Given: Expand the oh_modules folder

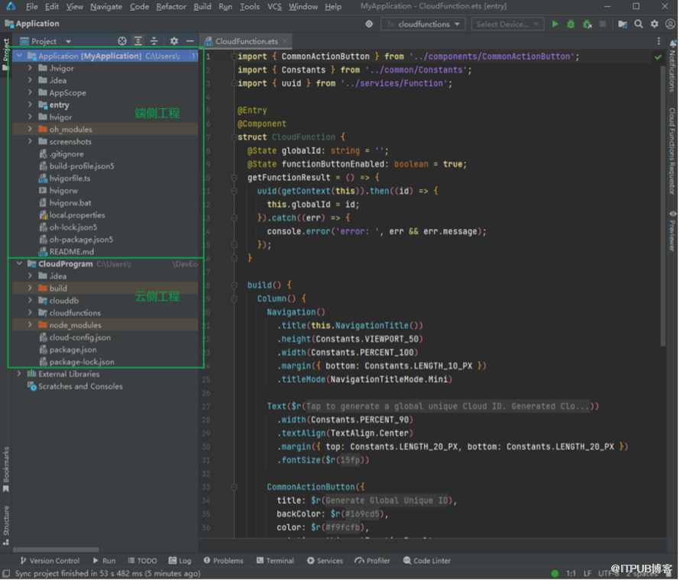Looking at the screenshot, I should 30,129.
